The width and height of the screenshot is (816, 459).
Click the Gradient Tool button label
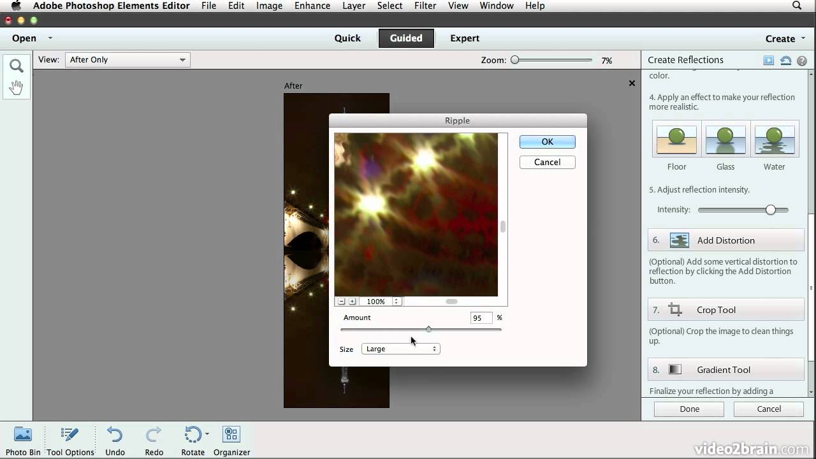pos(724,370)
